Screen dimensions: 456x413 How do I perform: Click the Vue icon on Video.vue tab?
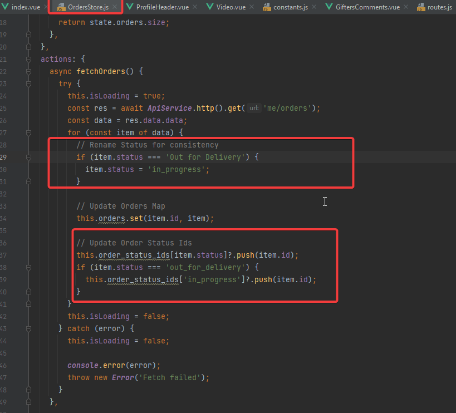tap(210, 7)
